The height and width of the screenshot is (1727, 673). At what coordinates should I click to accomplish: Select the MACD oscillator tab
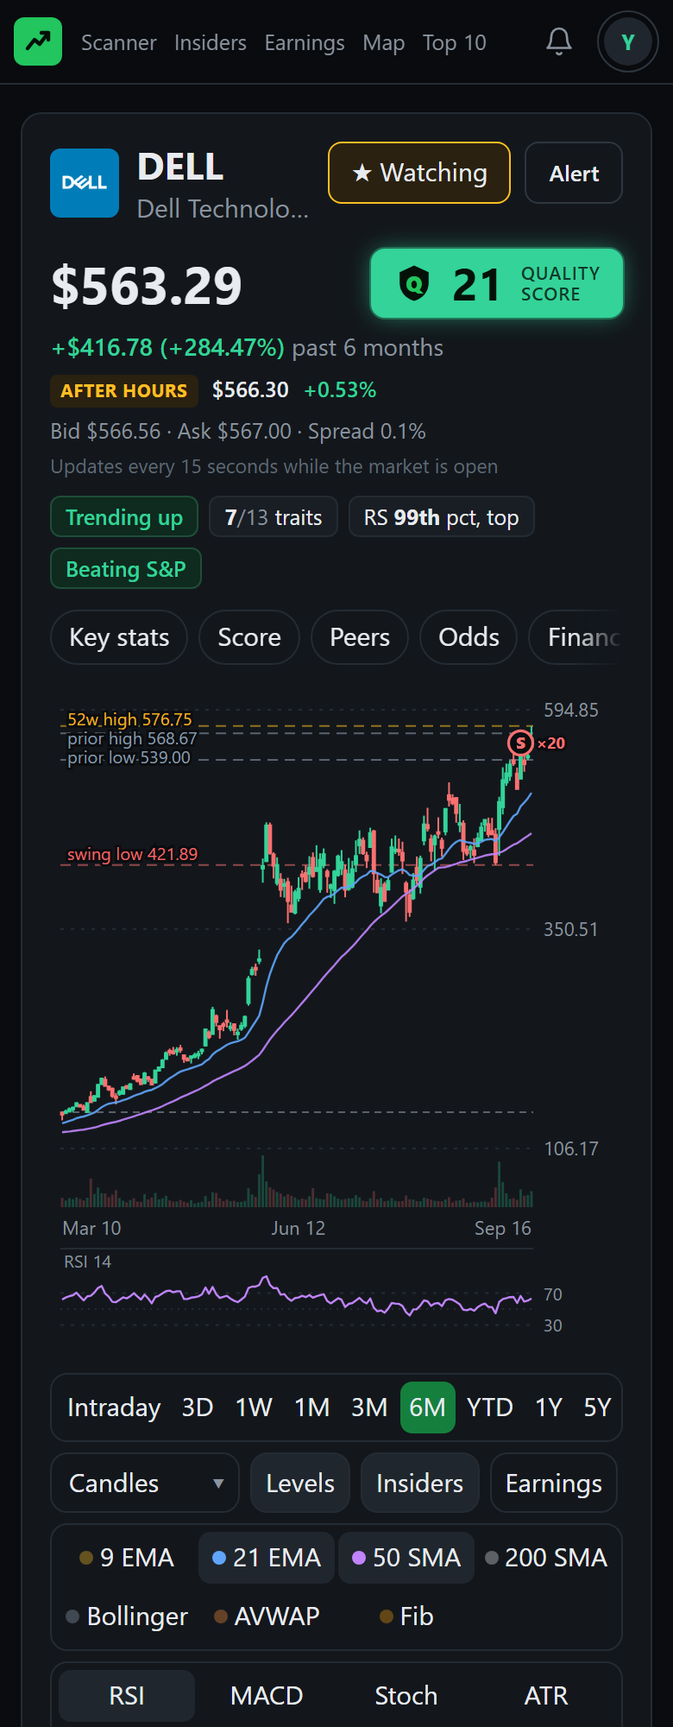[x=267, y=1696]
